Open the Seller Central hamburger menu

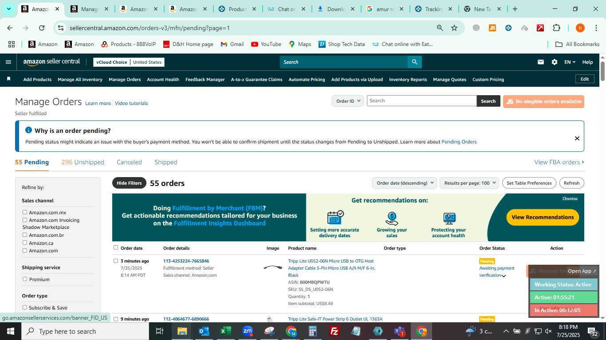tap(8, 62)
